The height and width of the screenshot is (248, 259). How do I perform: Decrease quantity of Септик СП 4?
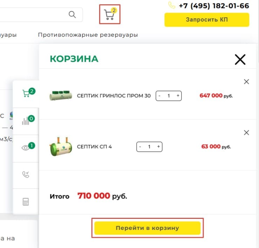click(x=140, y=146)
